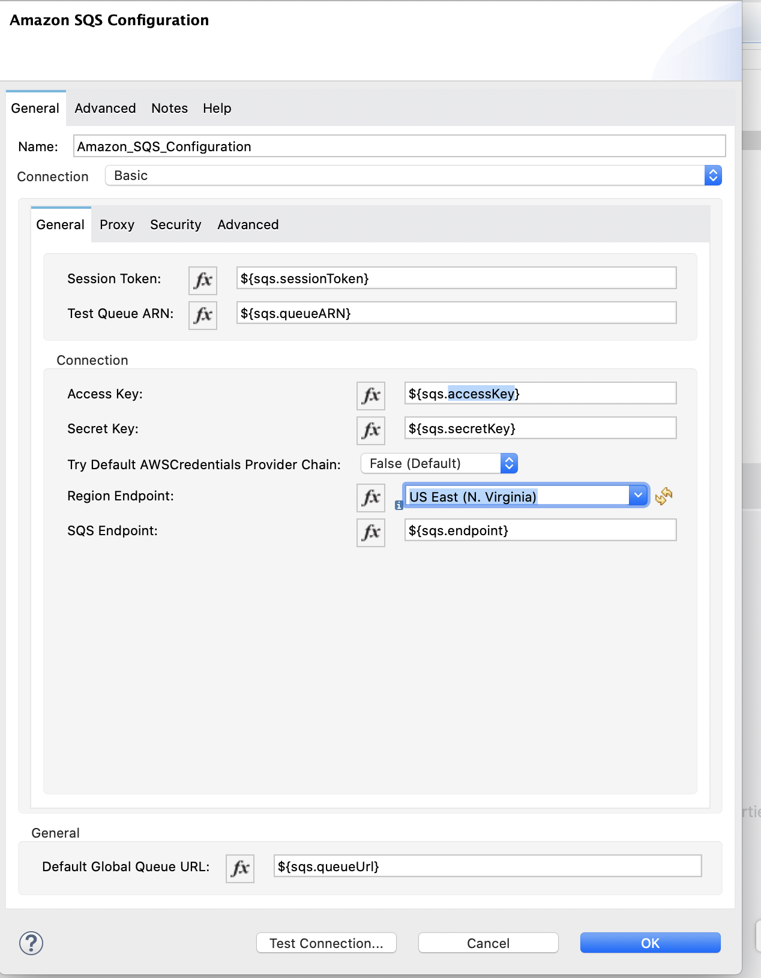The width and height of the screenshot is (761, 978).
Task: Confirm configuration with OK button
Action: 650,943
